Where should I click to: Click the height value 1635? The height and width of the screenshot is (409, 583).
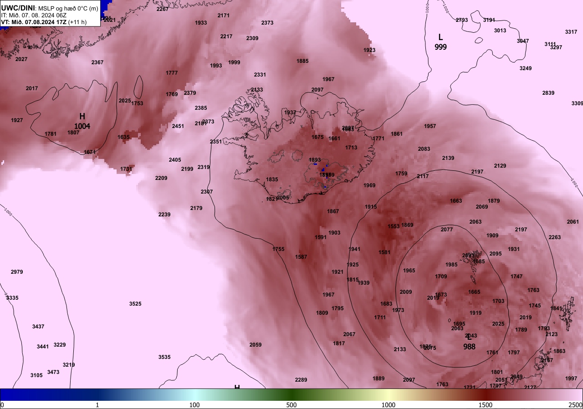[123, 137]
